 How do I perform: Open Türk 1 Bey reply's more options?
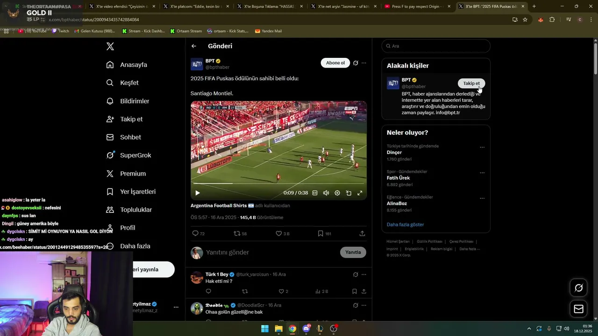point(364,274)
